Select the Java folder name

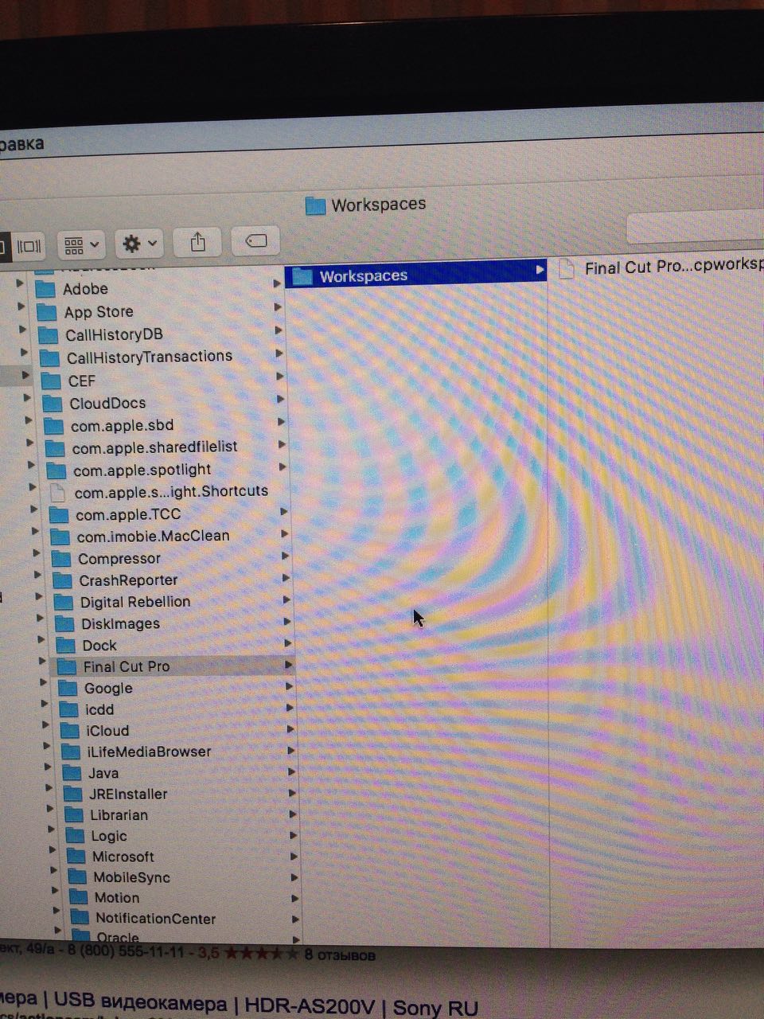click(103, 773)
